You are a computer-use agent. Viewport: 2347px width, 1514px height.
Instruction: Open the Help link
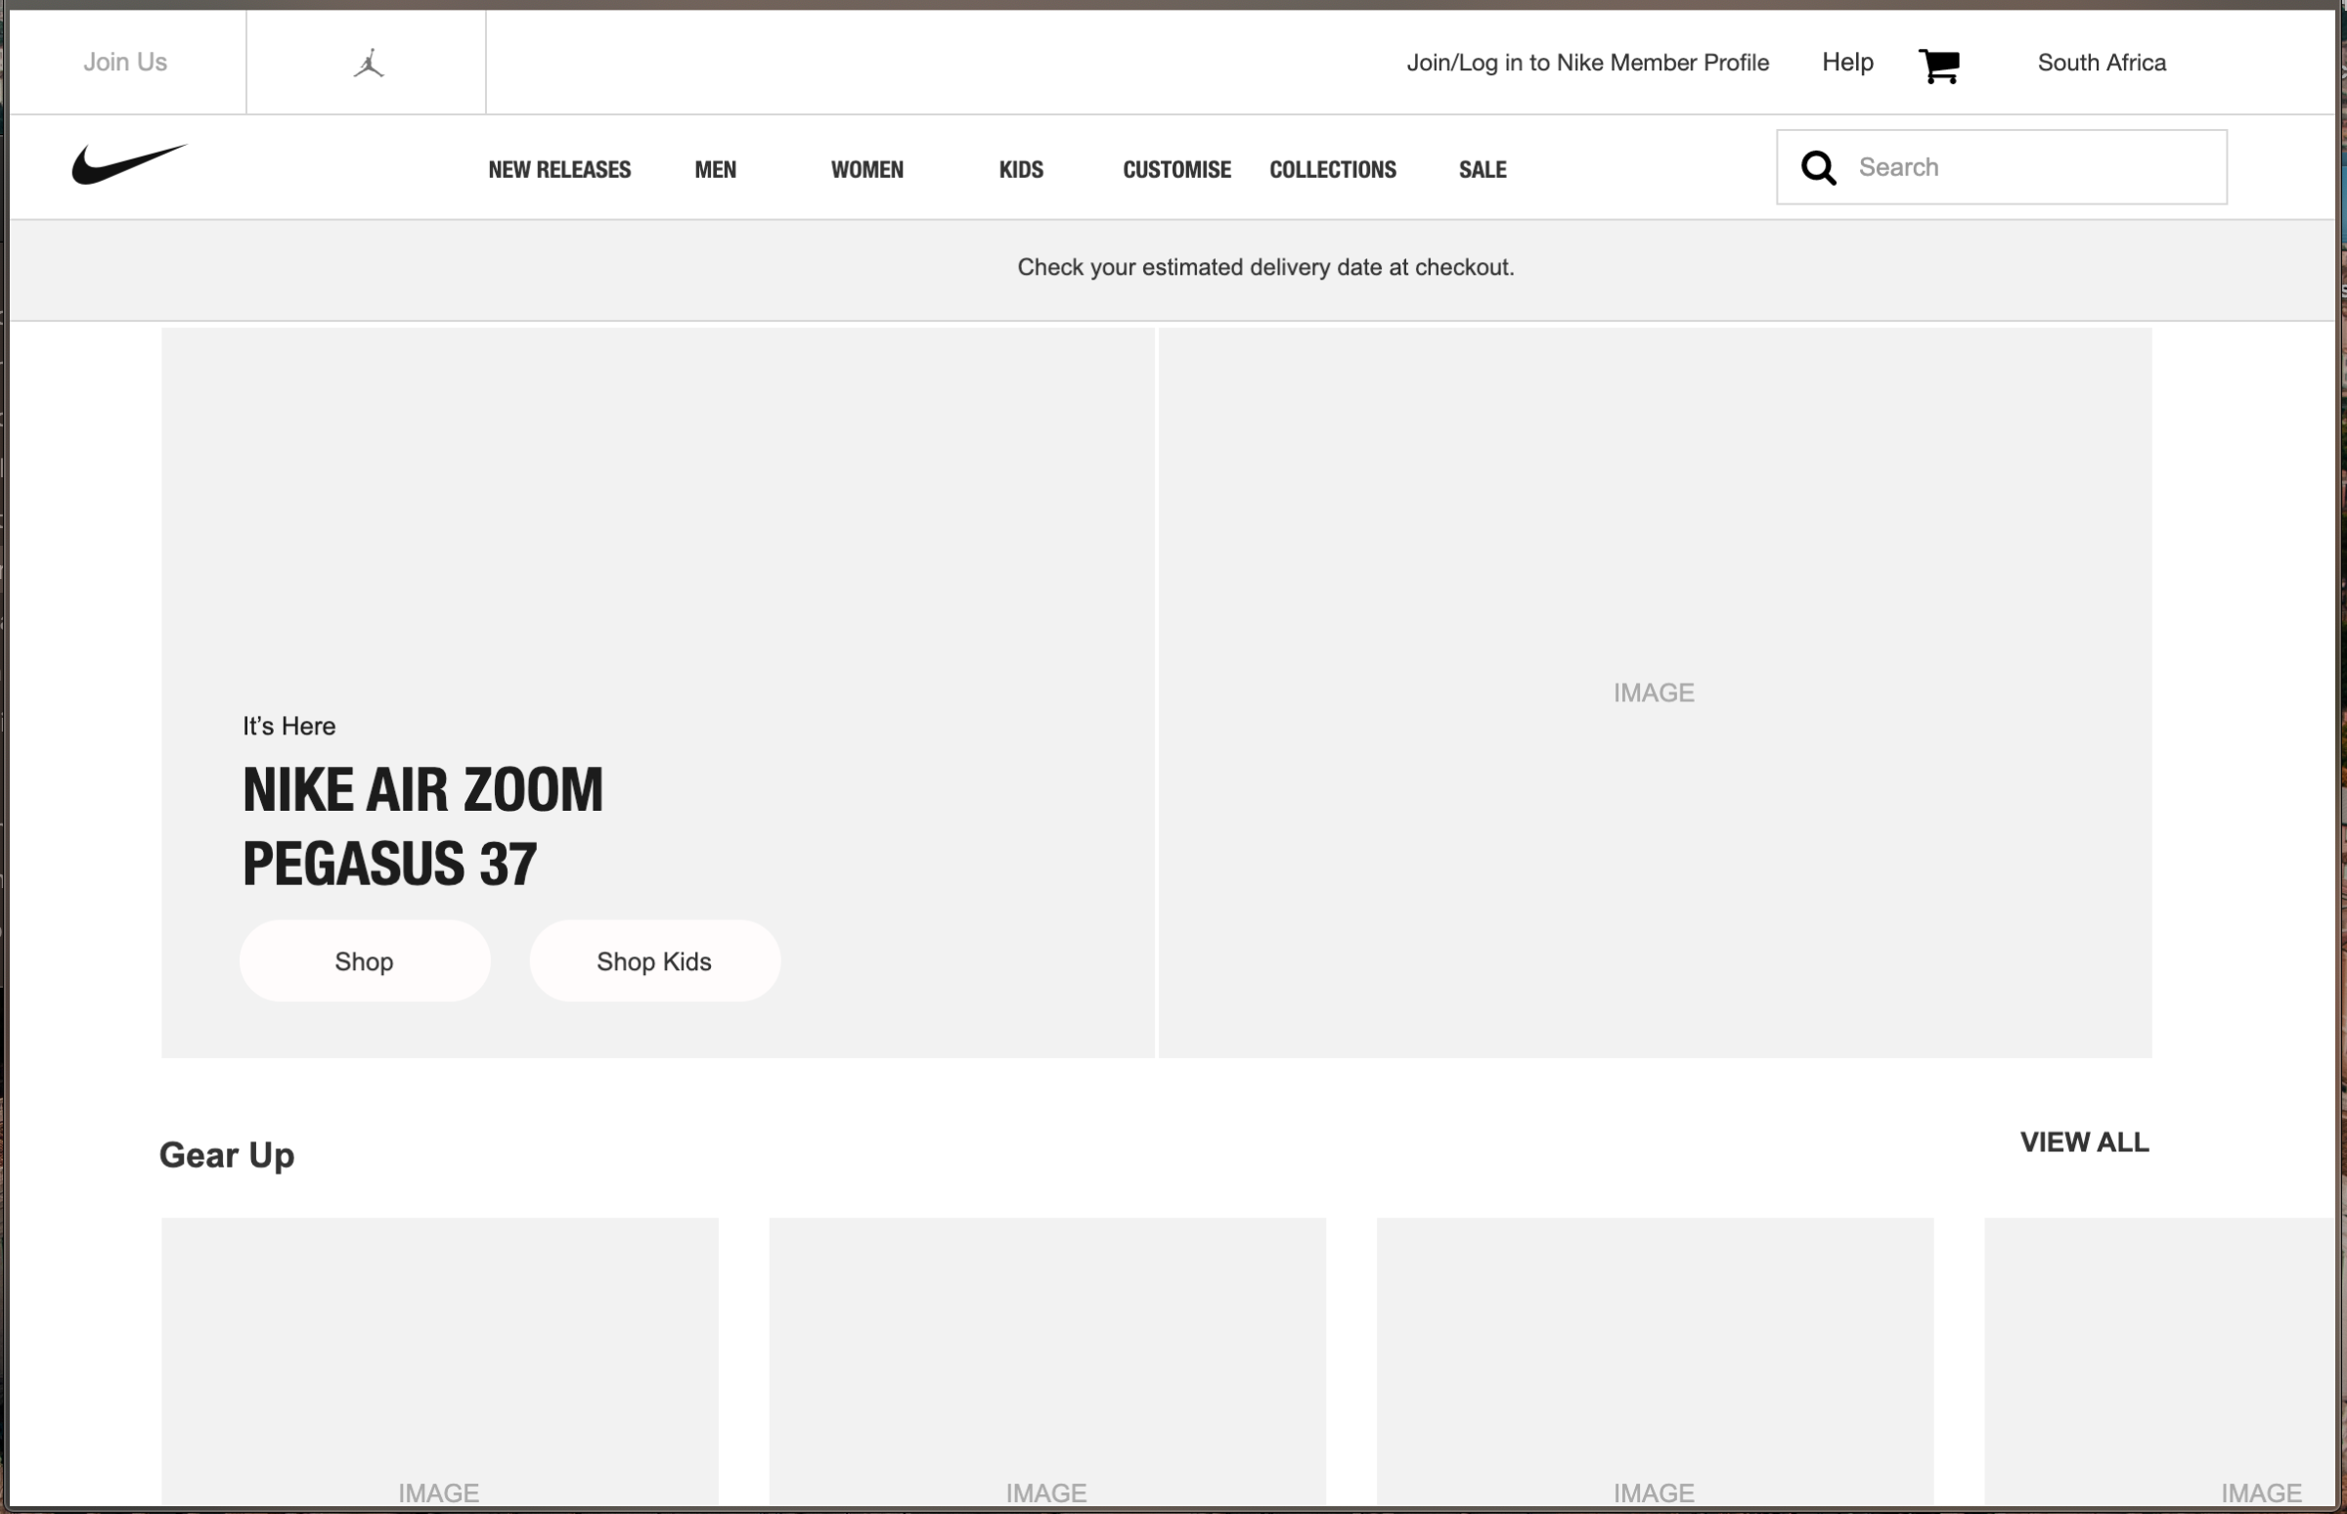coord(1847,62)
